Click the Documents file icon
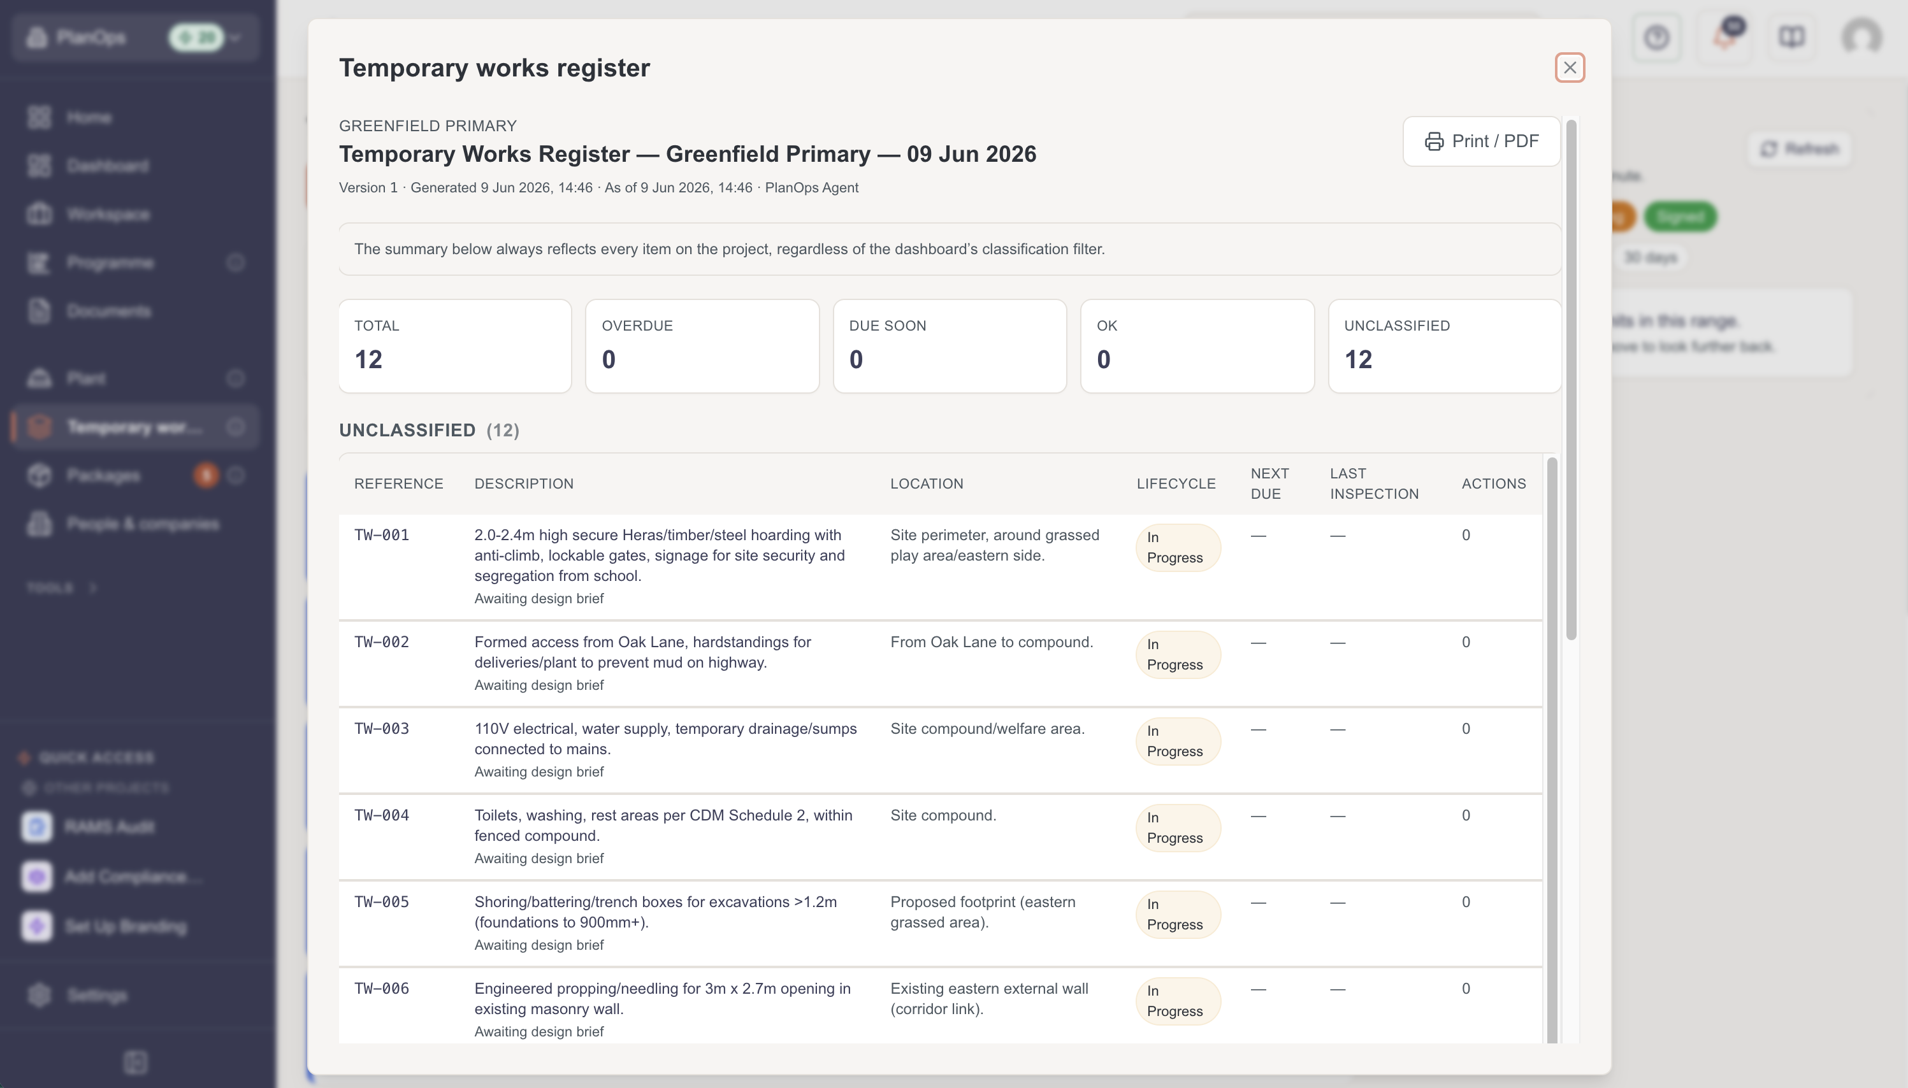Viewport: 1908px width, 1088px height. pyautogui.click(x=39, y=311)
